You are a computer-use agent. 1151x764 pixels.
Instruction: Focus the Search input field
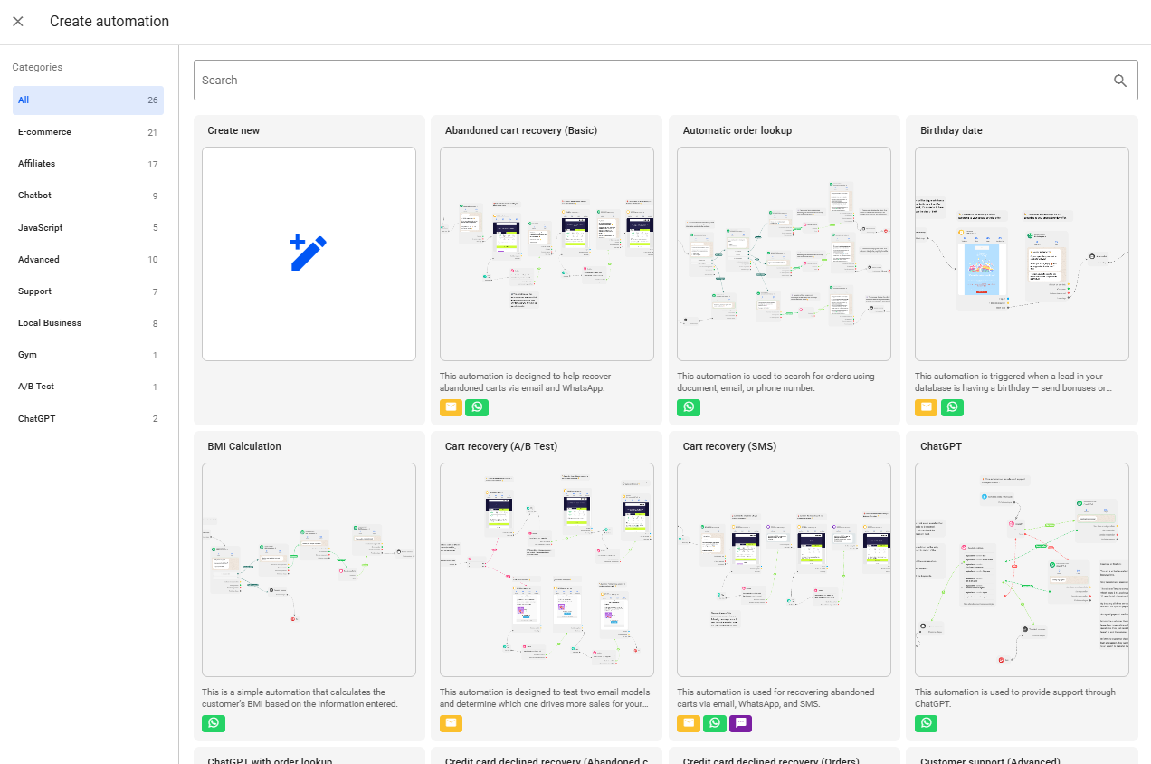(x=652, y=81)
